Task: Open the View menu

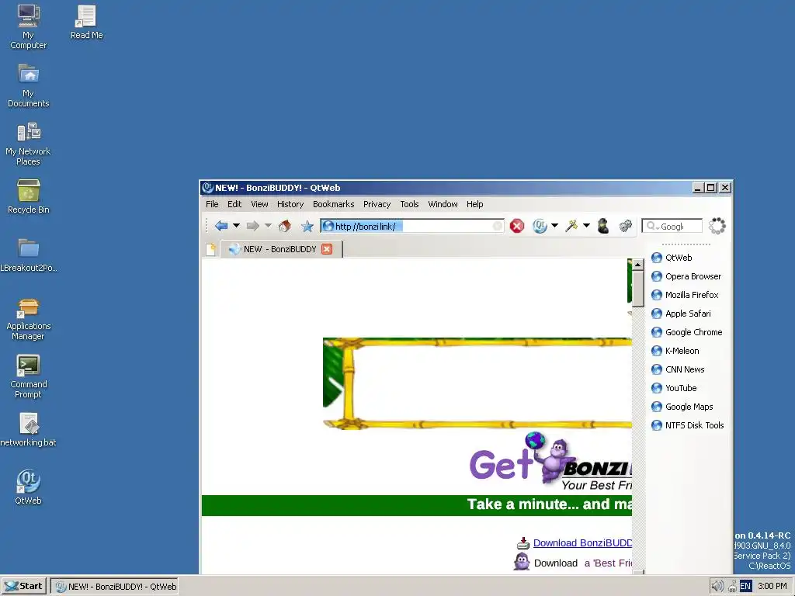Action: click(x=259, y=204)
